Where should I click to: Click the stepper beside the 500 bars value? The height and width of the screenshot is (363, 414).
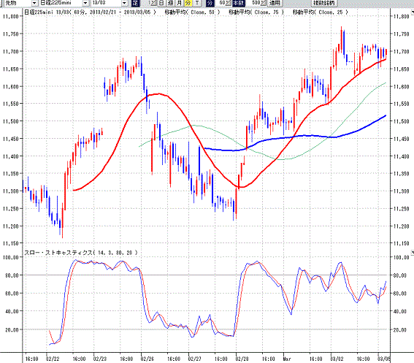(x=264, y=3)
